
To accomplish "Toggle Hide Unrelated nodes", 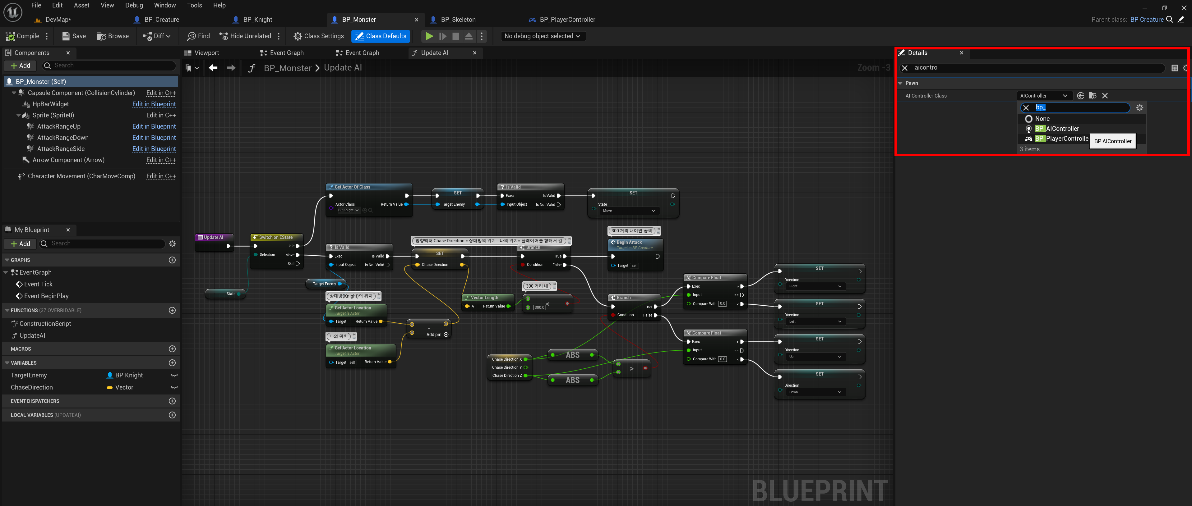I will [x=245, y=36].
